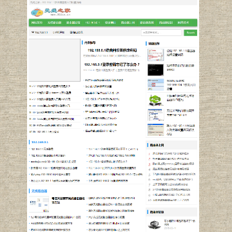
Task: Open the headline about 192.168.0.1 router settings
Action: coord(112,50)
